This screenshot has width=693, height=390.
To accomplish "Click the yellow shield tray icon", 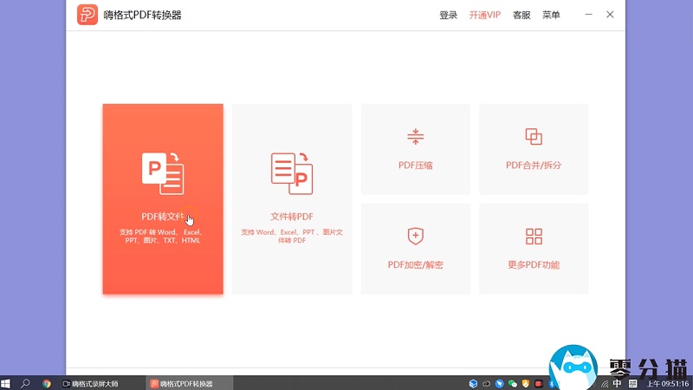I will (x=526, y=383).
